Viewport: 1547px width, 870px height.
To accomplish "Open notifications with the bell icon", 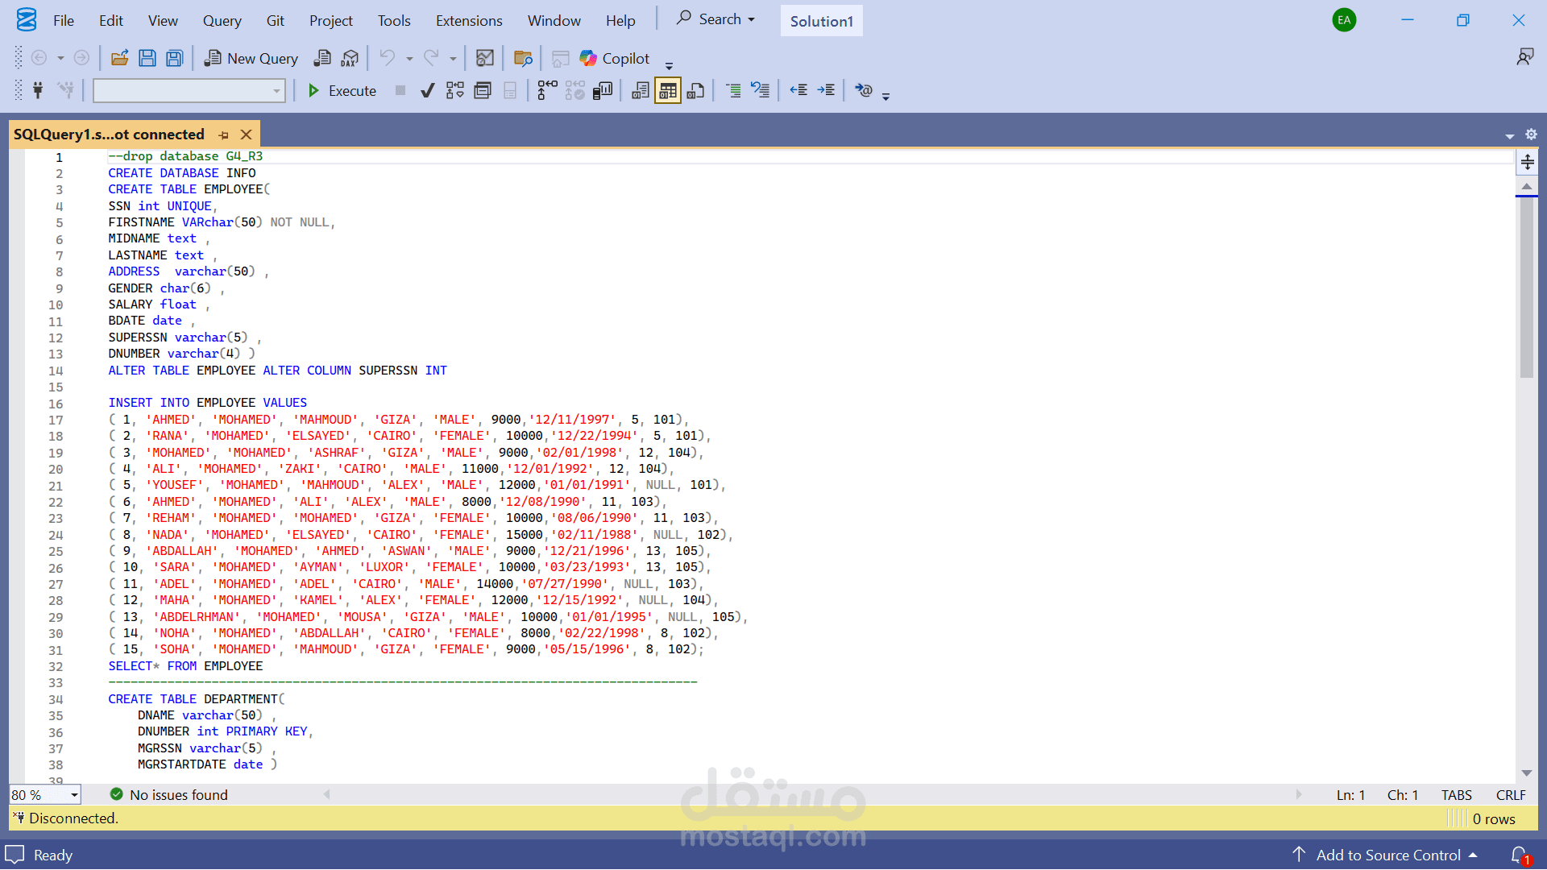I will coord(1520,855).
